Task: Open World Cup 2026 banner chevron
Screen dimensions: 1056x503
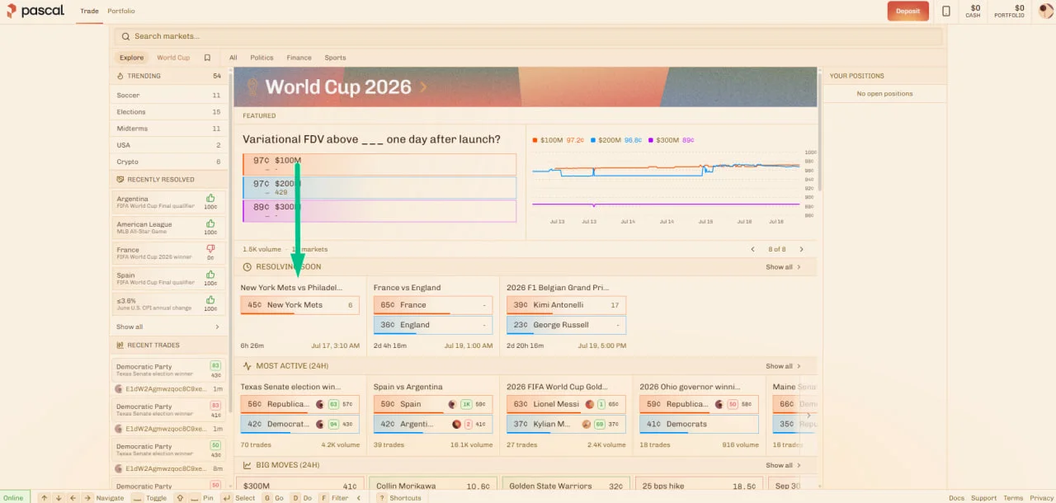Action: click(423, 87)
